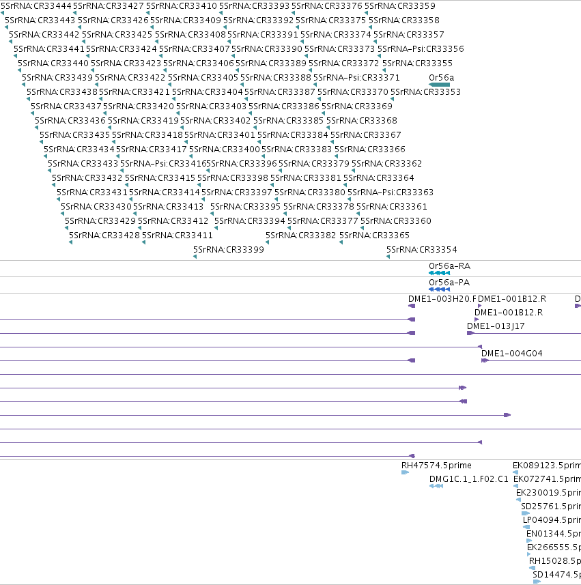Select the EN01344.5prime EST label
Viewport: 581px width, 585px height.
pos(554,534)
